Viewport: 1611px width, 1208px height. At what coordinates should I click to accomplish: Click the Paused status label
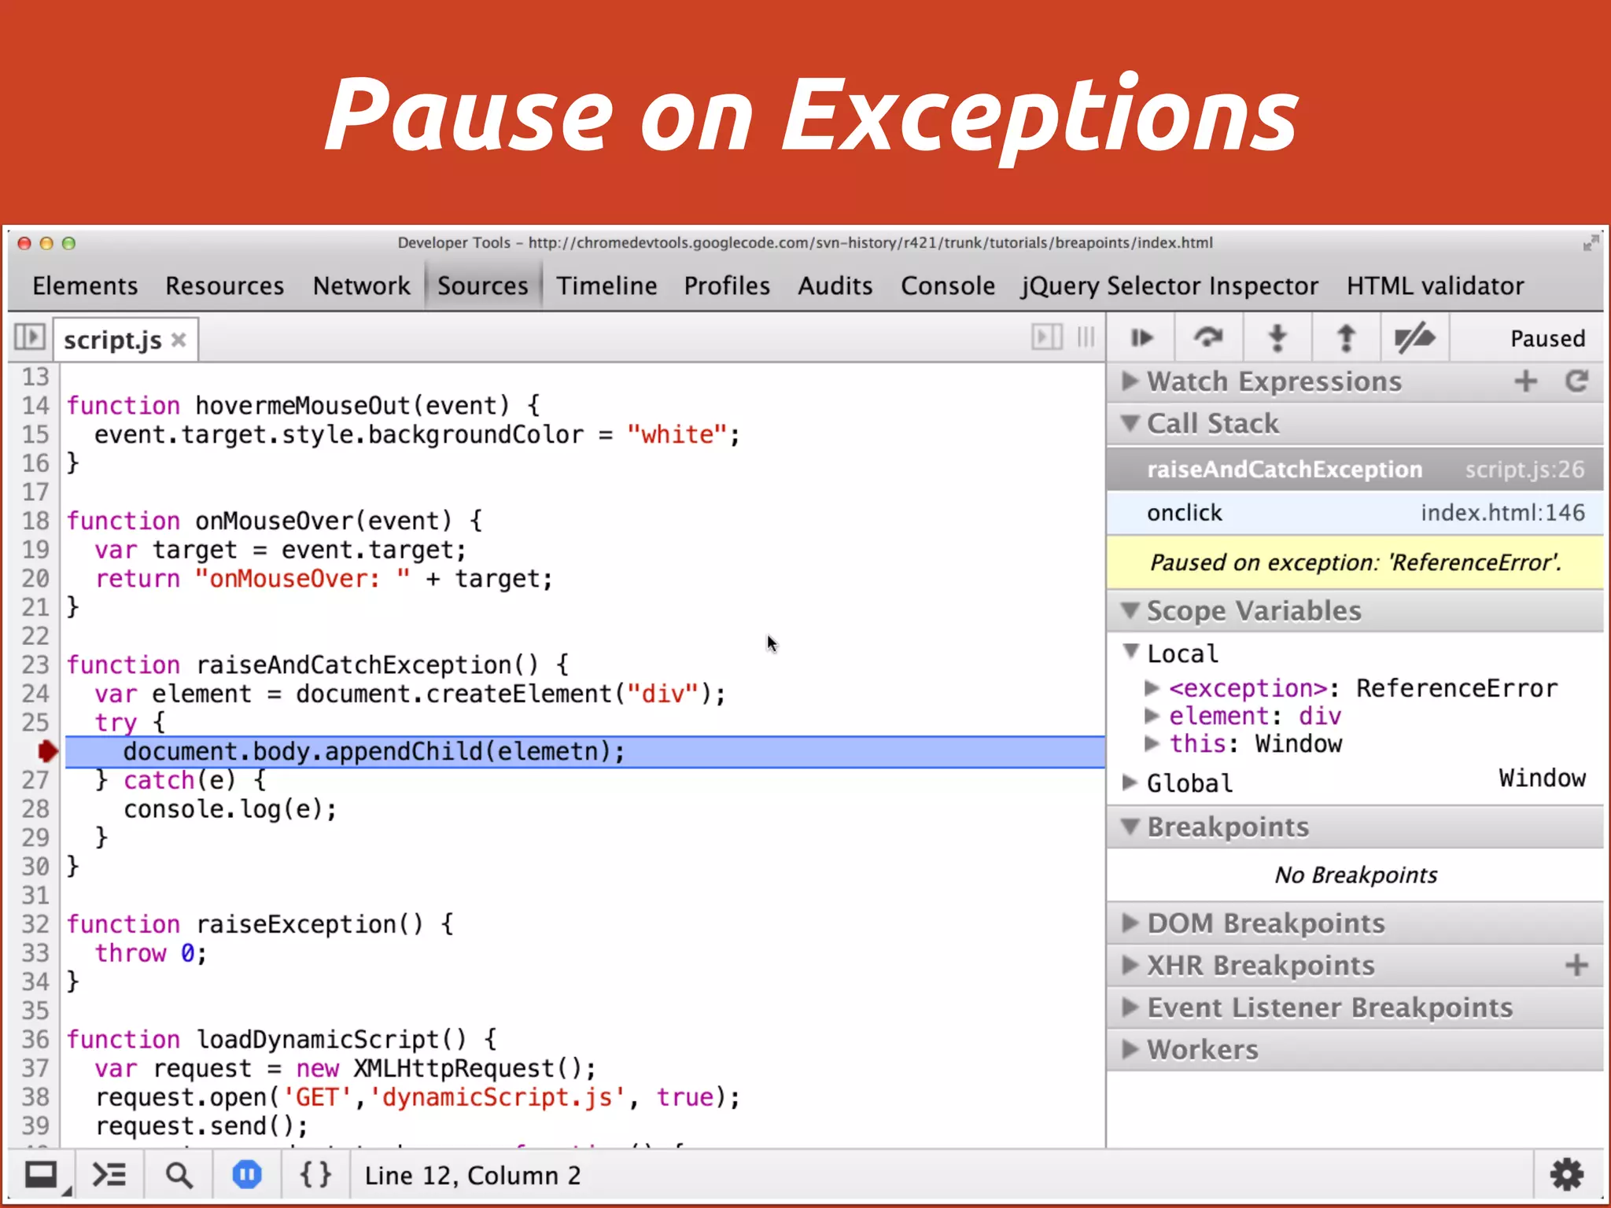[x=1547, y=339]
